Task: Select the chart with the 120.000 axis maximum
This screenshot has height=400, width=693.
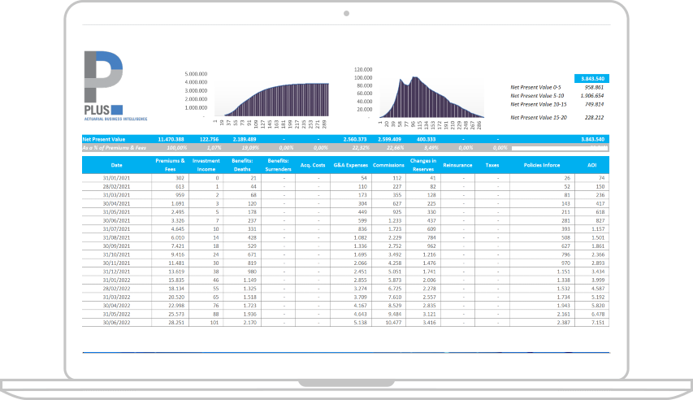Action: [418, 98]
